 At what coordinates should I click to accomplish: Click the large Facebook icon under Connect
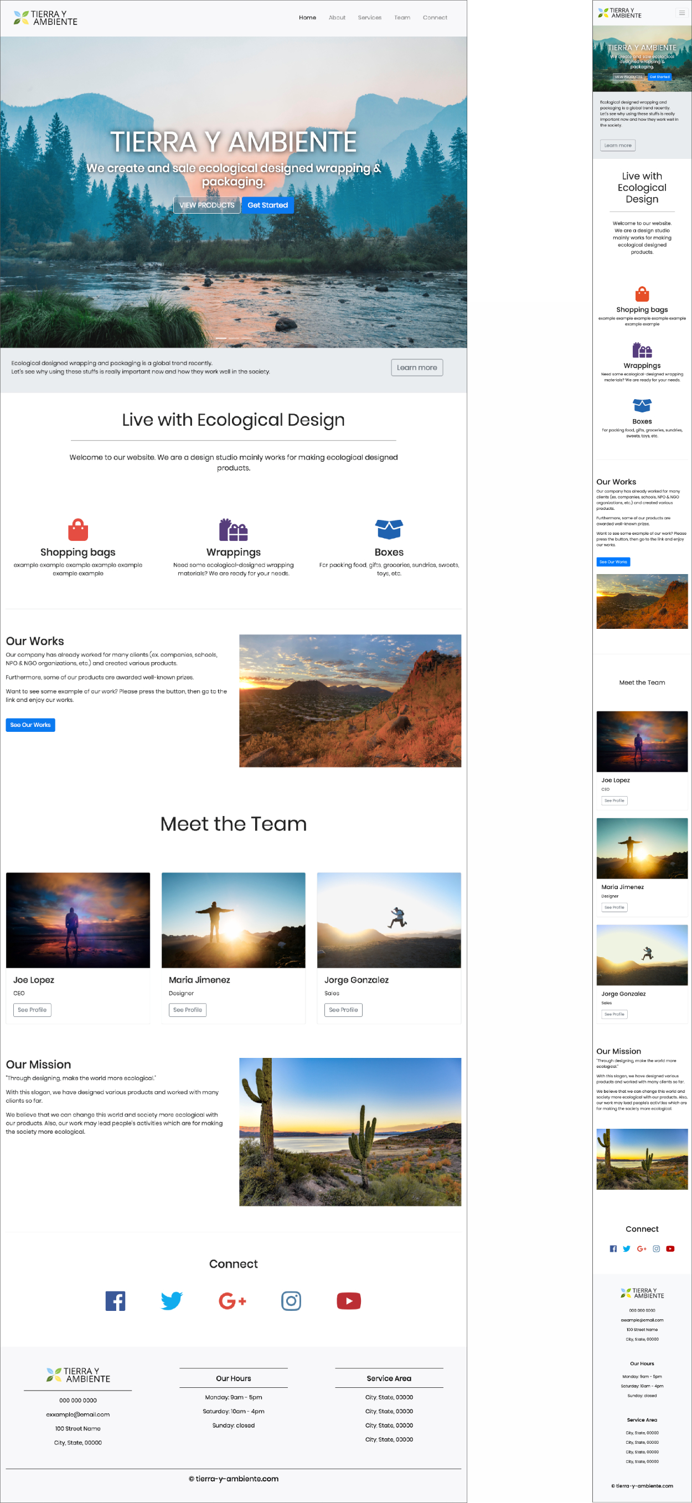[116, 1300]
